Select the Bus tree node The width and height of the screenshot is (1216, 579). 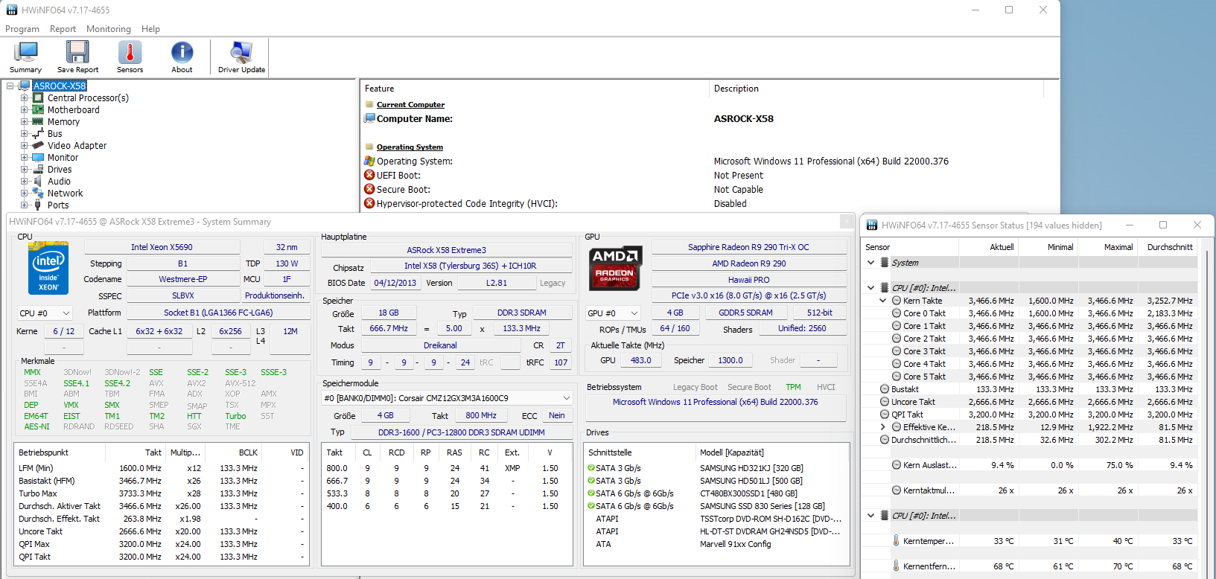[x=54, y=134]
